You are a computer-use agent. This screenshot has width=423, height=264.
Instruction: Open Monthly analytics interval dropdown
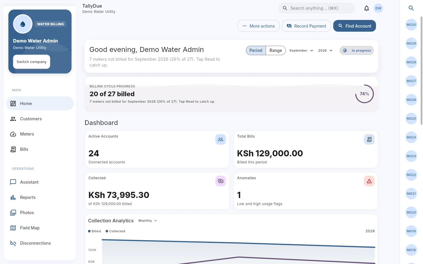click(x=148, y=221)
